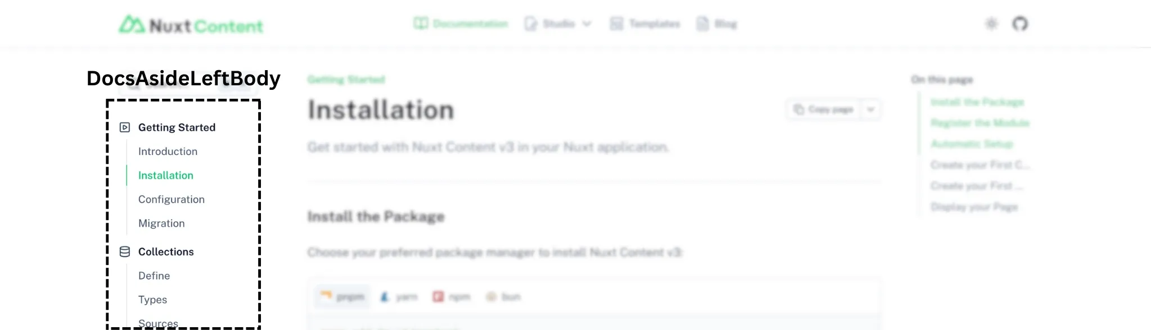1151x330 pixels.
Task: Click the Nuxt Content logo
Action: click(x=191, y=25)
